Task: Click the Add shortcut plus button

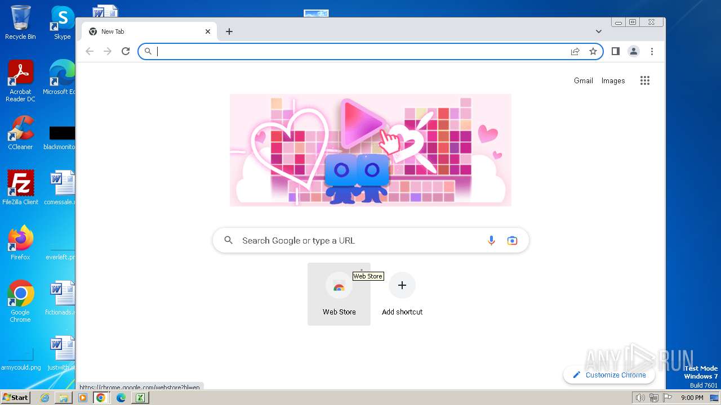Action: click(402, 285)
